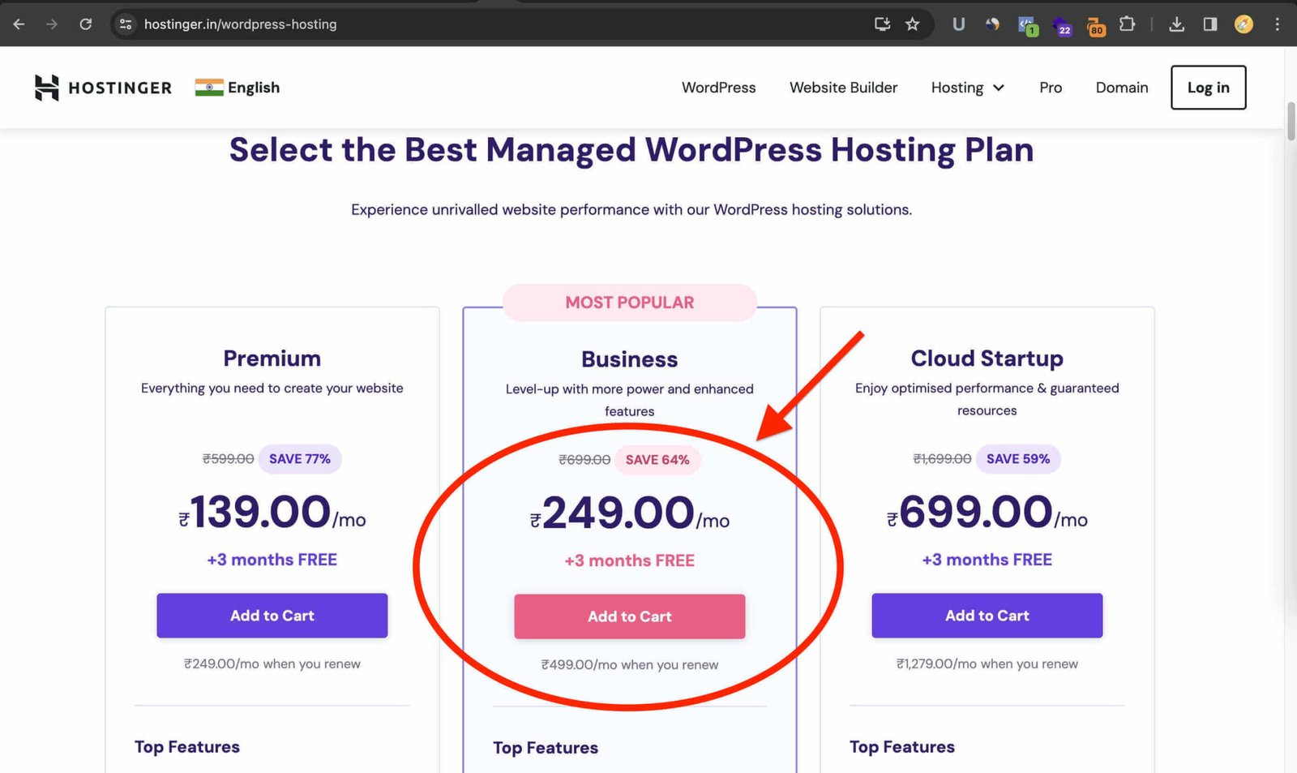Open the Extensions puzzle piece menu
The image size is (1297, 773).
(x=1128, y=24)
